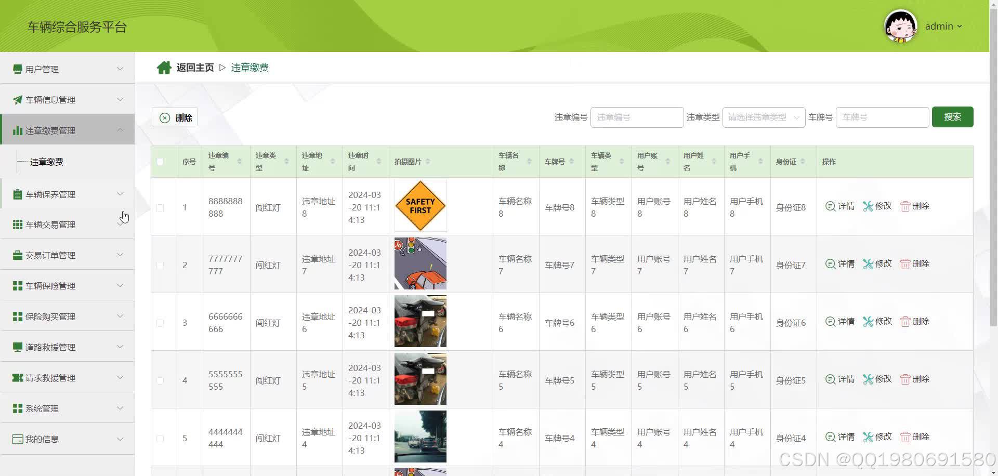This screenshot has height=476, width=998.
Task: Click the 车辆保险管理 squares icon
Action: (17, 286)
